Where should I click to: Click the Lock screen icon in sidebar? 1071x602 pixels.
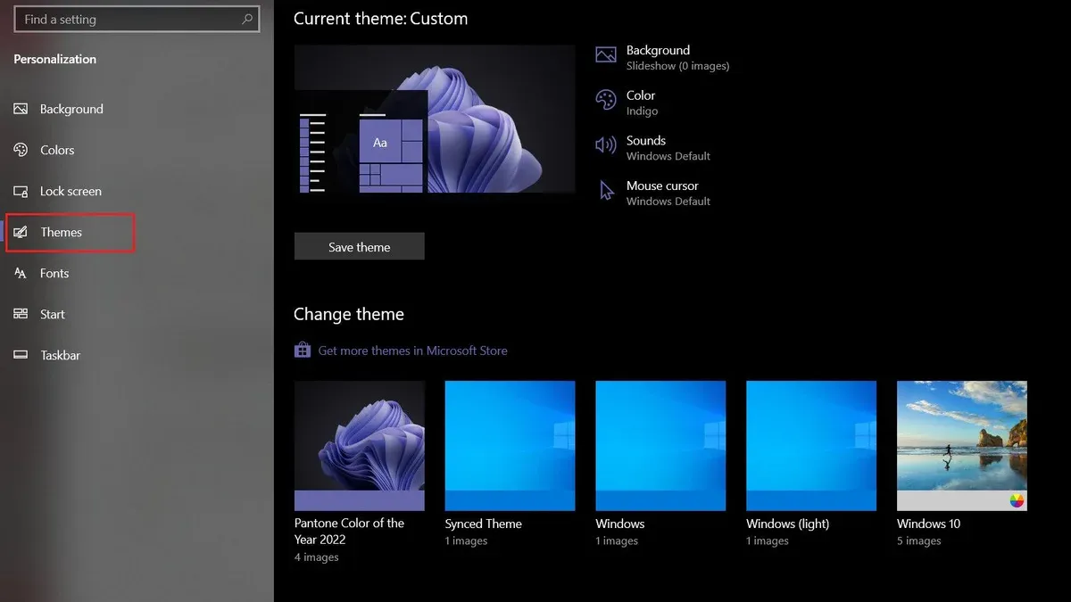(21, 191)
